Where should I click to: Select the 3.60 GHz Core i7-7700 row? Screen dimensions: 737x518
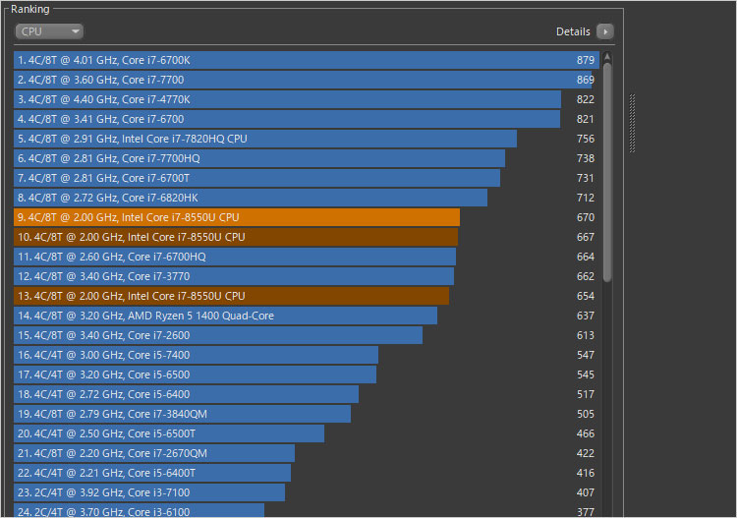click(x=307, y=80)
